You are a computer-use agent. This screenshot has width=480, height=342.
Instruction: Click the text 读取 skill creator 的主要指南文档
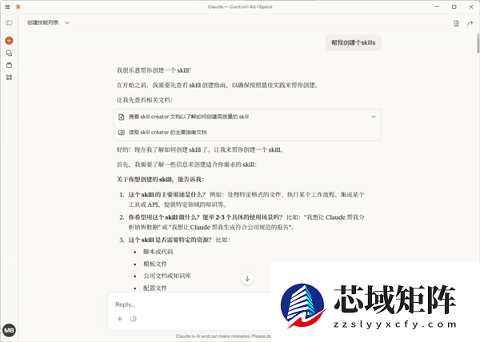(168, 133)
